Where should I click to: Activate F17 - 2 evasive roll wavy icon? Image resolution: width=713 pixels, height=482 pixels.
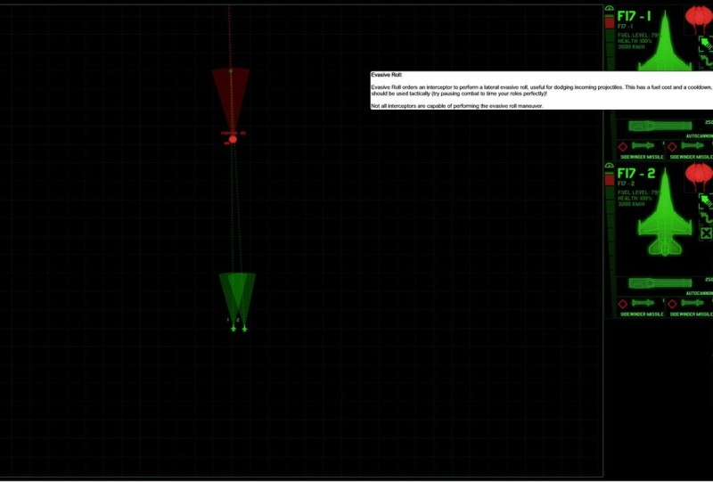pyautogui.click(x=705, y=217)
